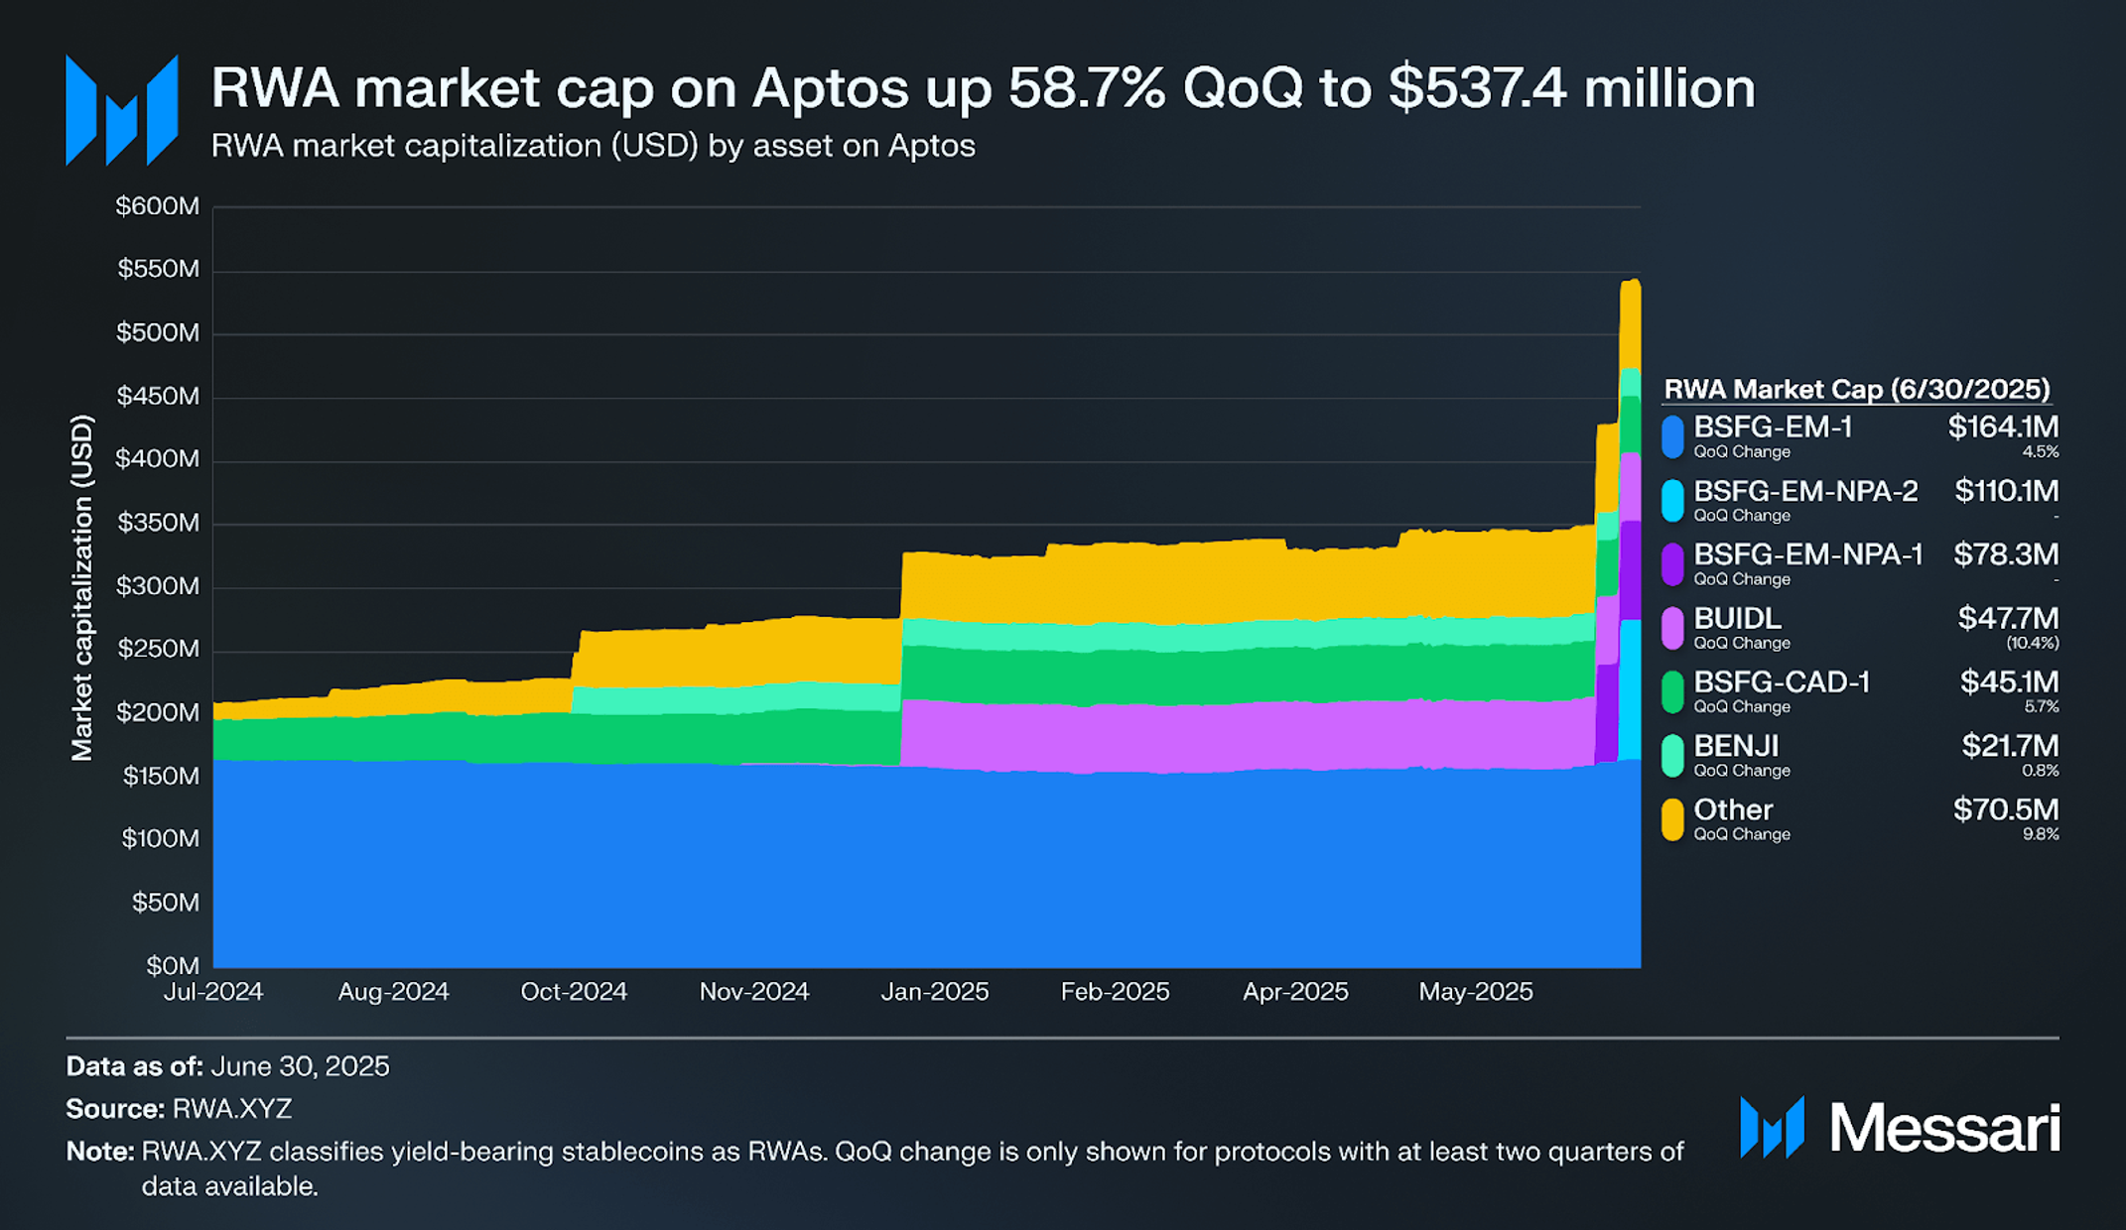Click the Messari logo icon at top left

[121, 110]
